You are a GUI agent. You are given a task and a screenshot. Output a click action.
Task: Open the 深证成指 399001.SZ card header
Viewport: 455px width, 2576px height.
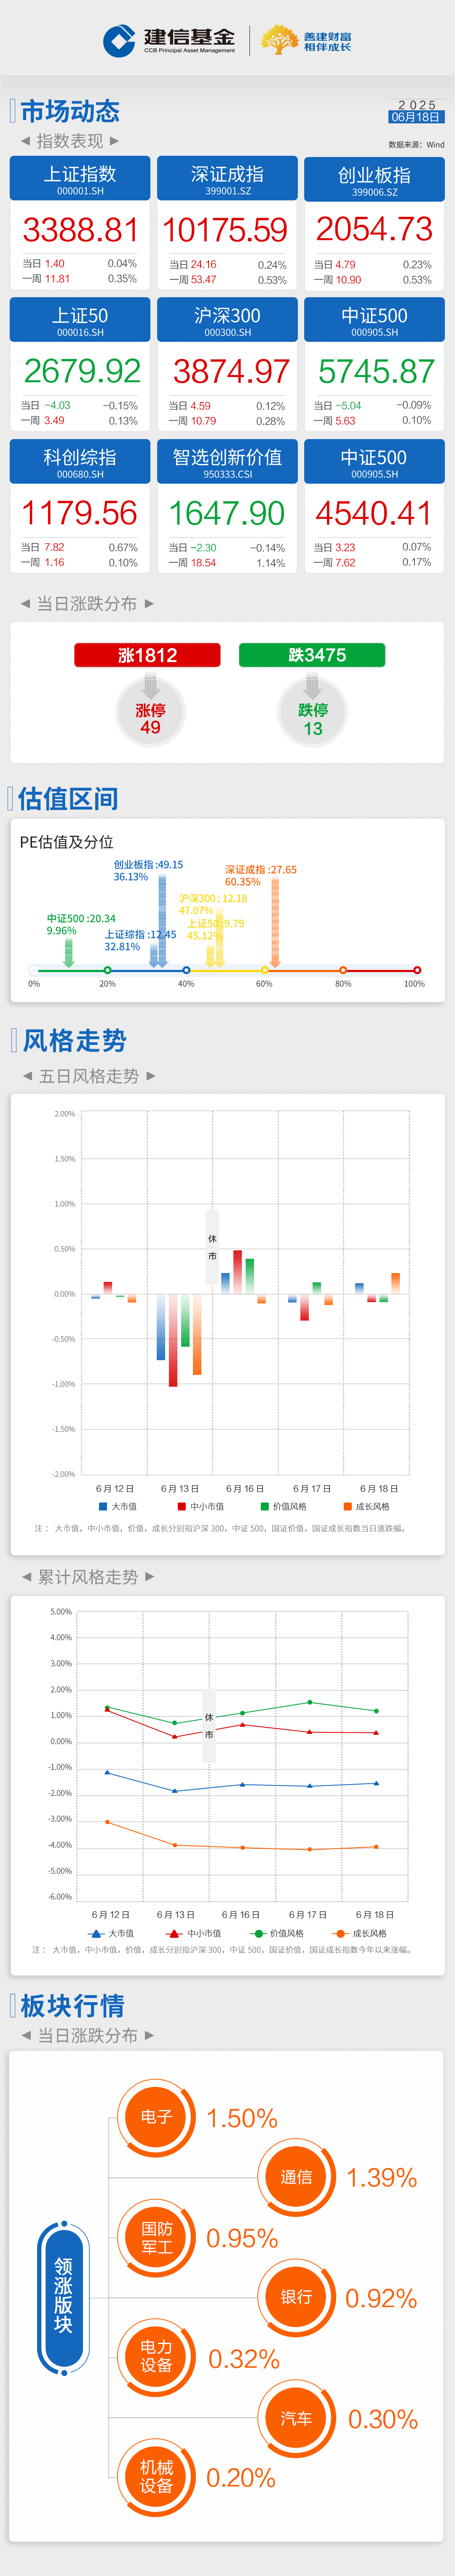(227, 178)
